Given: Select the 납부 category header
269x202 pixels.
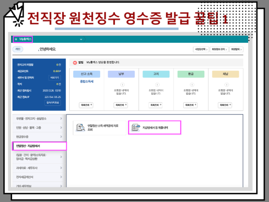Looking at the screenshot, I should pos(122,74).
